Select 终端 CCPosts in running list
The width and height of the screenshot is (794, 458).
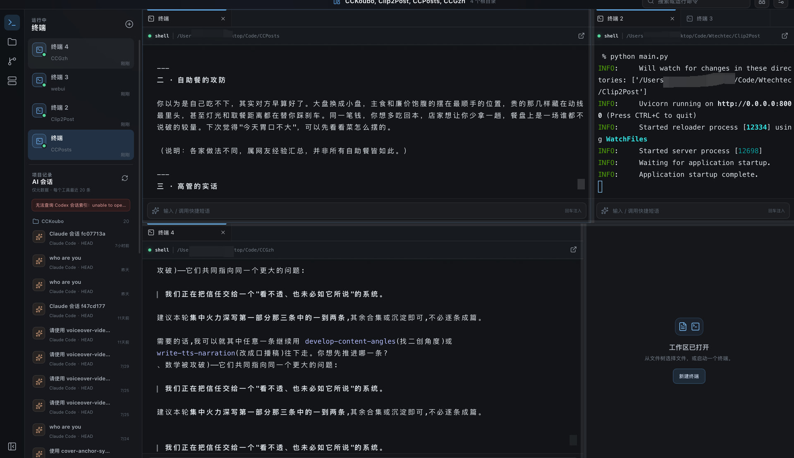(x=81, y=145)
